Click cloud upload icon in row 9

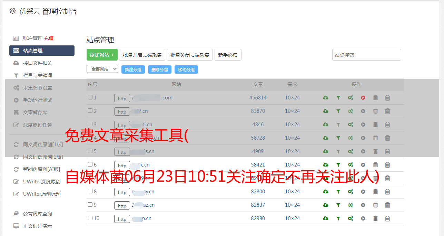click(x=326, y=205)
